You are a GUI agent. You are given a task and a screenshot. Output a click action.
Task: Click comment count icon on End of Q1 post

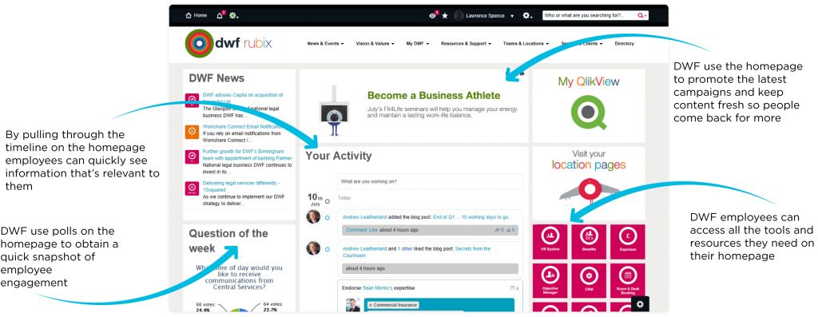[x=497, y=230]
